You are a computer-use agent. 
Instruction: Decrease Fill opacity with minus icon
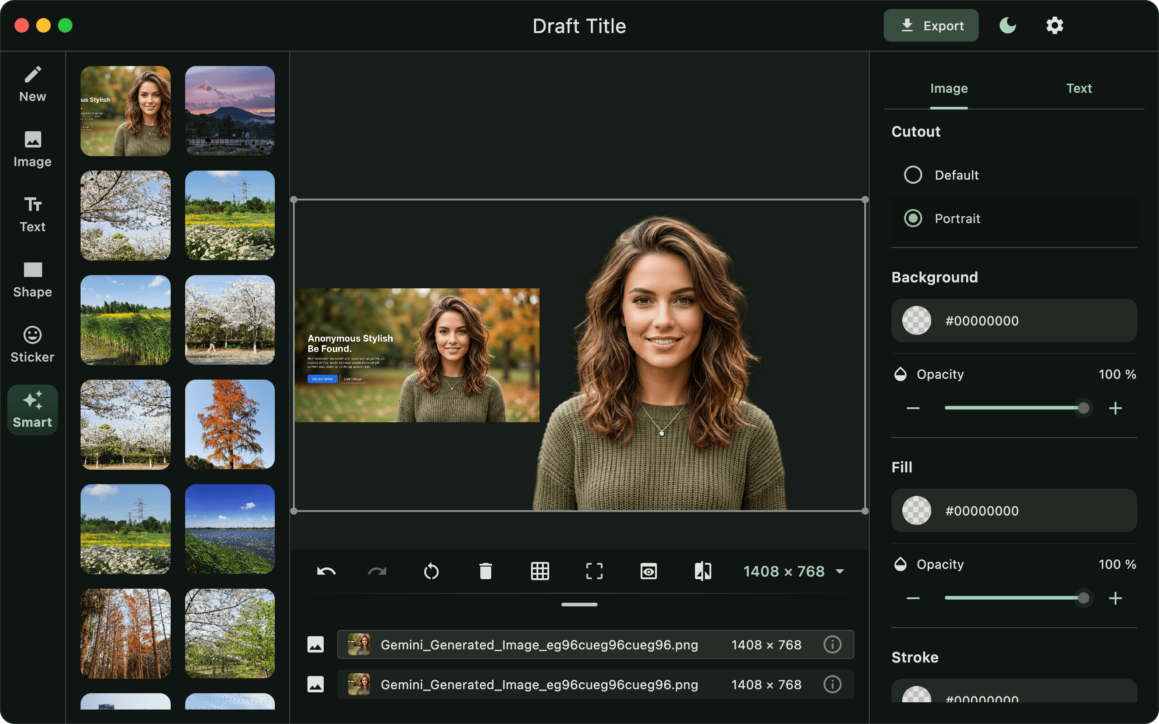tap(913, 598)
